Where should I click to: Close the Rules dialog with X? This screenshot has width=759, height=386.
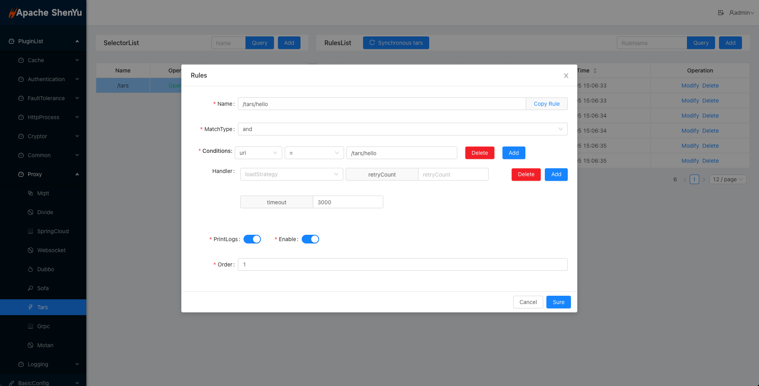[566, 76]
